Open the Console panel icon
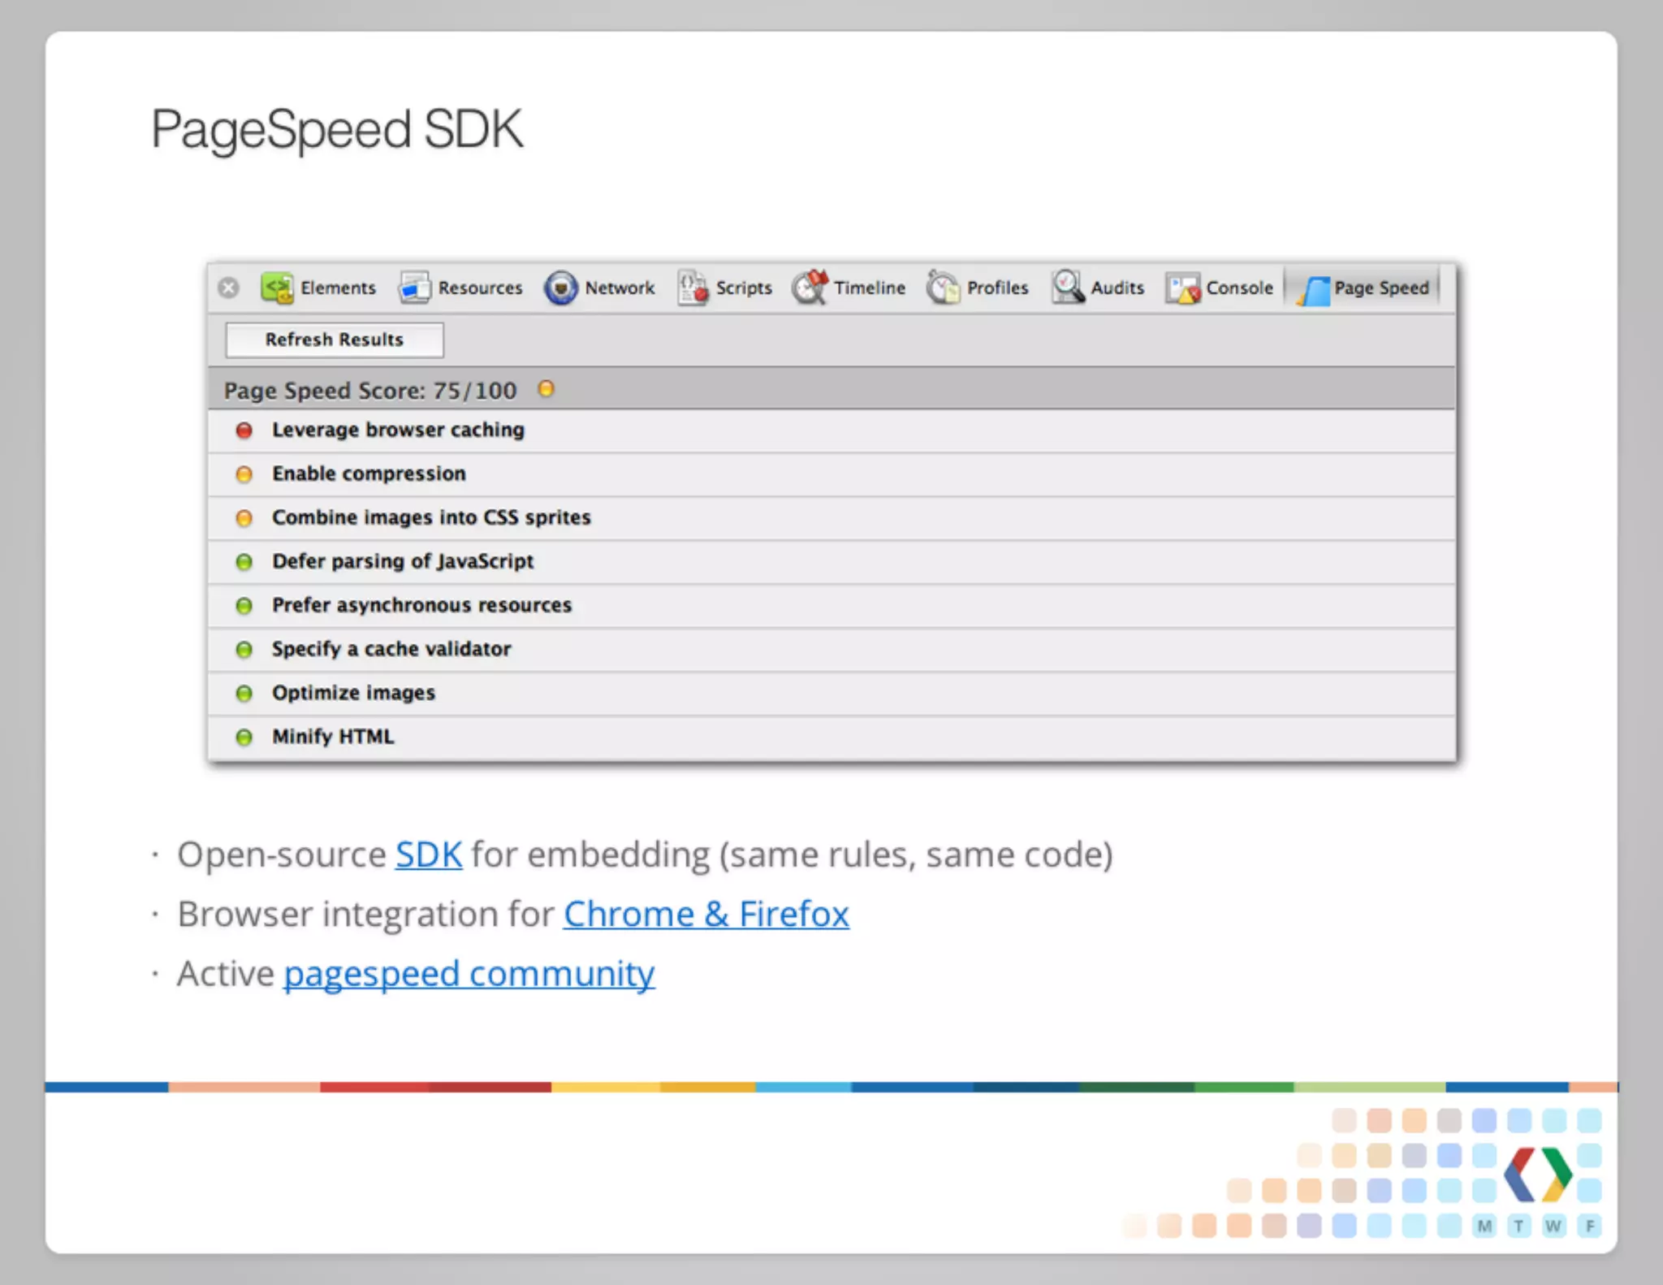 1182,288
